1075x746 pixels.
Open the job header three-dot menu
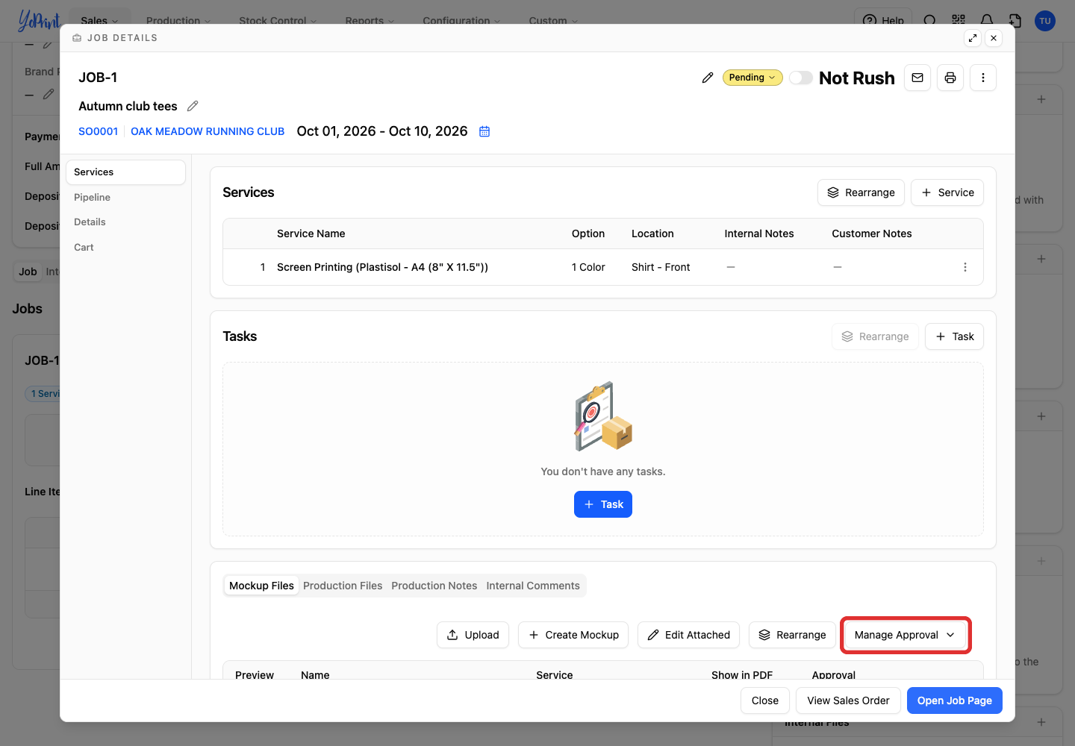(983, 78)
